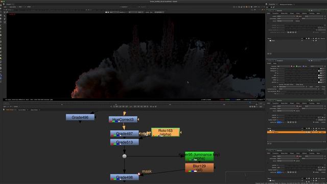Switch to the Node Graph tab

[x=10, y=110]
